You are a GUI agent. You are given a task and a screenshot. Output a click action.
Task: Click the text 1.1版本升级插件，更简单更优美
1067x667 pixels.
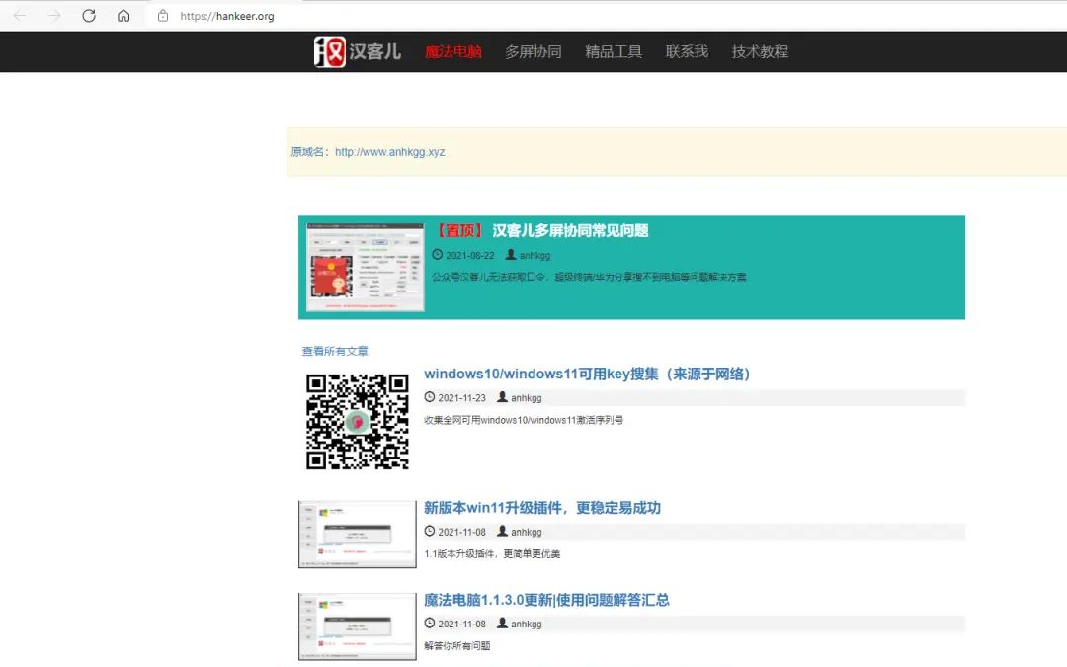pos(492,554)
